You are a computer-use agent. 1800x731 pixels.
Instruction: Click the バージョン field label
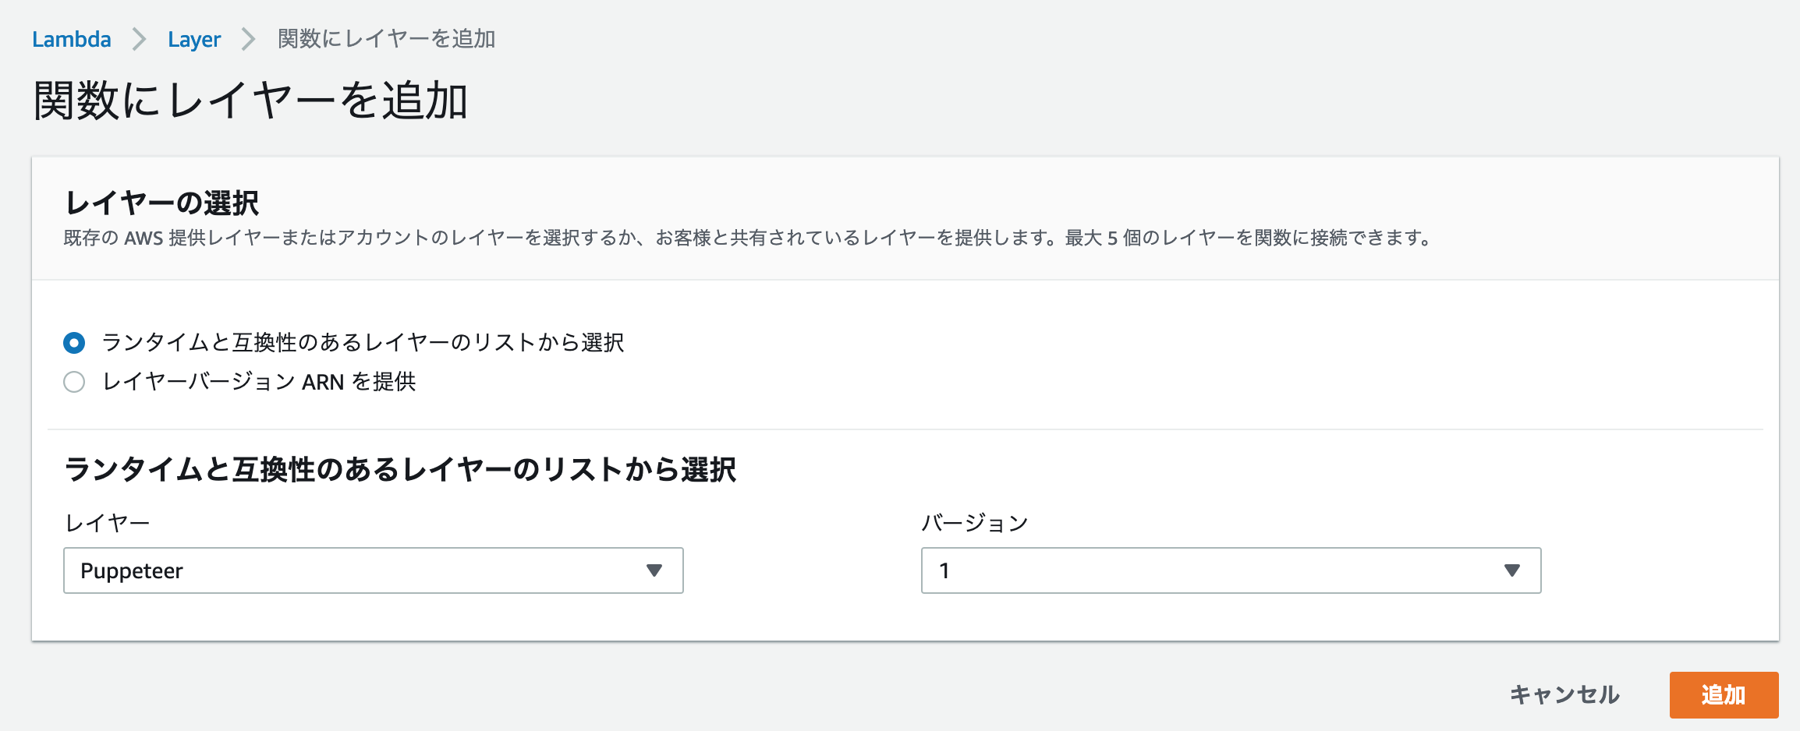(975, 523)
